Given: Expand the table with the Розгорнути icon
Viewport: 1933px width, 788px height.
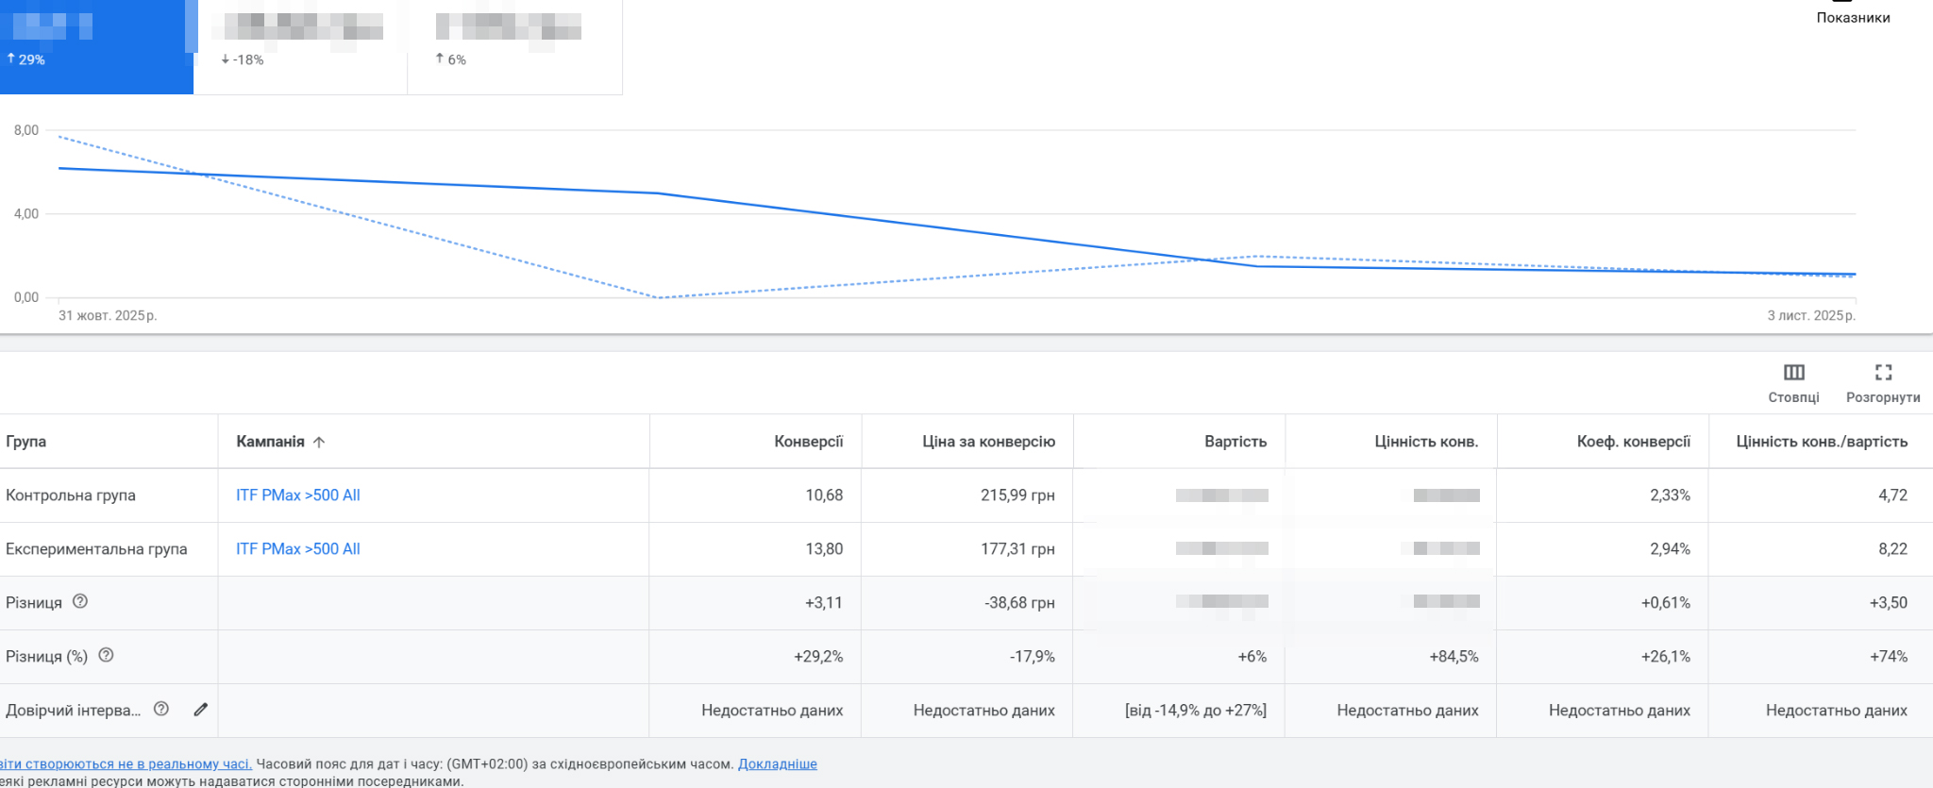Looking at the screenshot, I should coord(1883,373).
